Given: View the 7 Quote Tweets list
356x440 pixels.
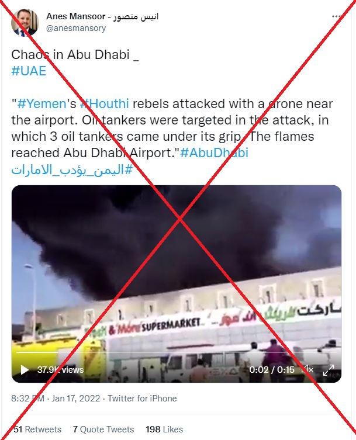Looking at the screenshot, I should pyautogui.click(x=103, y=429).
